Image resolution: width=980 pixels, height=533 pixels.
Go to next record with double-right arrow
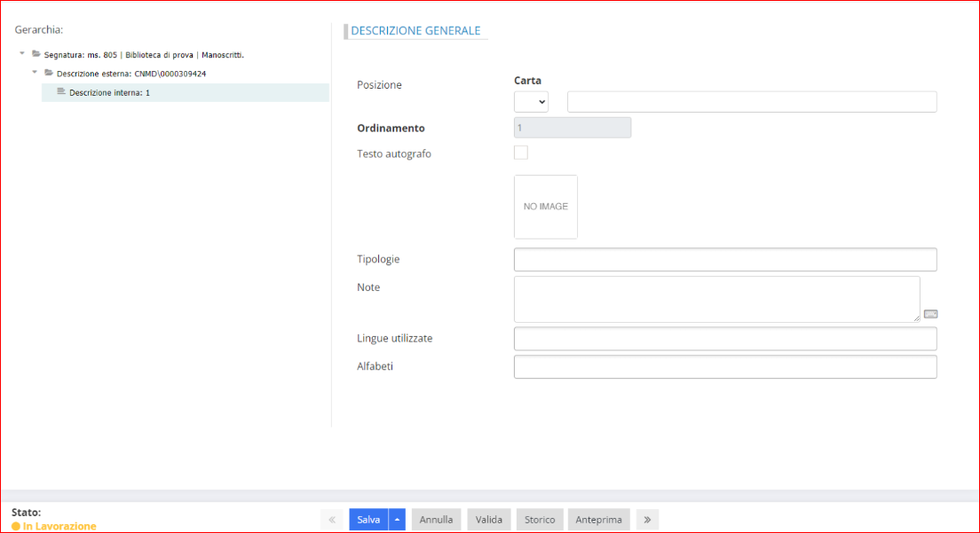[x=647, y=520]
